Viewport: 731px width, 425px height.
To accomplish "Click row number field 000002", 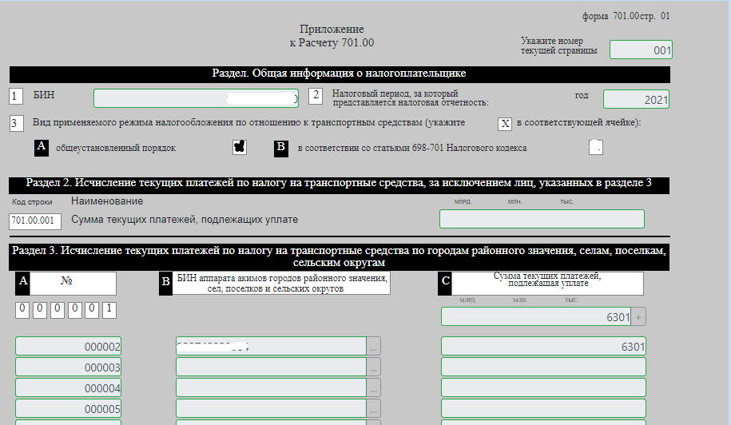I will tap(69, 347).
